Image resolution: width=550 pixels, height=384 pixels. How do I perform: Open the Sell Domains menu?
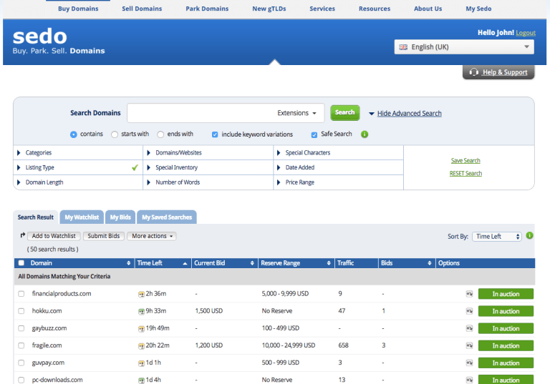(x=142, y=9)
